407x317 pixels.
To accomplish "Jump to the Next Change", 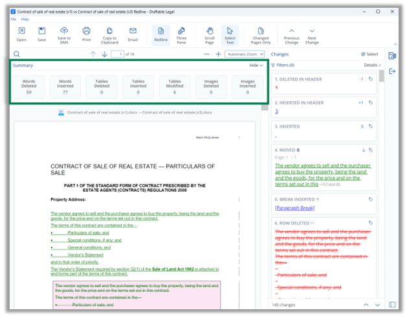I will point(312,36).
